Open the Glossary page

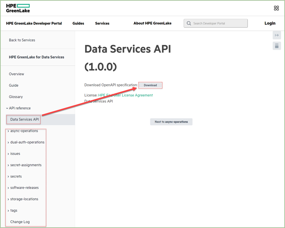16,97
